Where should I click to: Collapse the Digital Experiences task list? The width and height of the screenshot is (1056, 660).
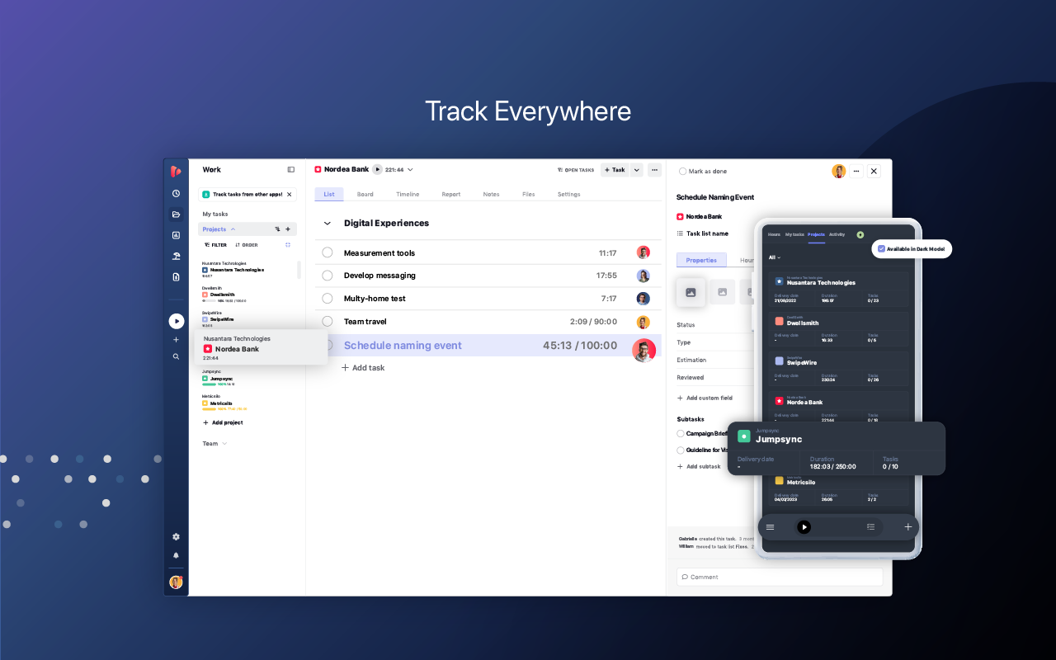click(x=327, y=224)
